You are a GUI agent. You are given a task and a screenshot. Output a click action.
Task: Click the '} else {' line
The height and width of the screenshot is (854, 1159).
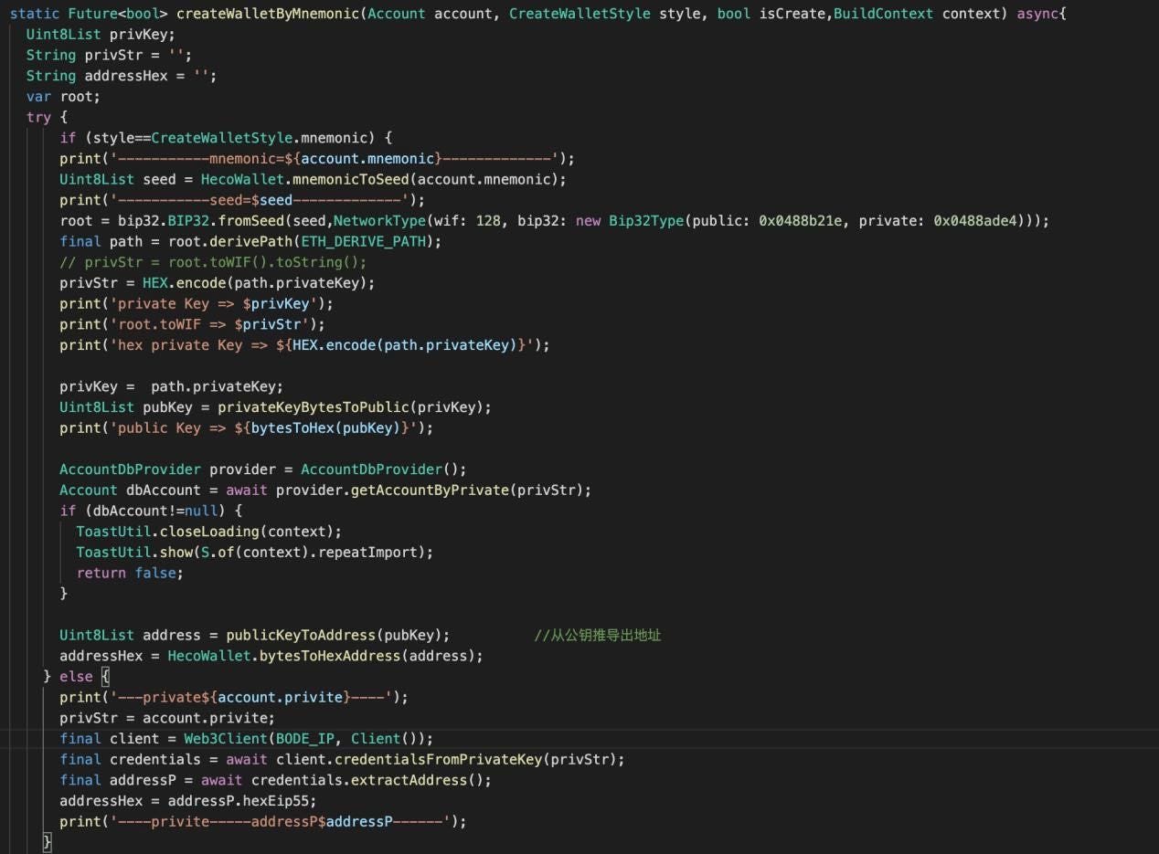77,676
